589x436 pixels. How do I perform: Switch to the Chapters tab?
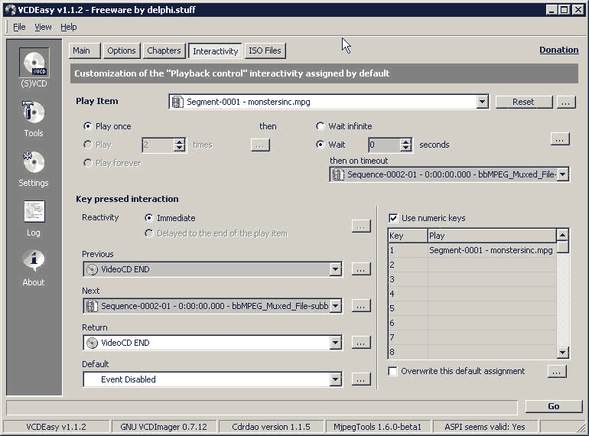[x=164, y=50]
